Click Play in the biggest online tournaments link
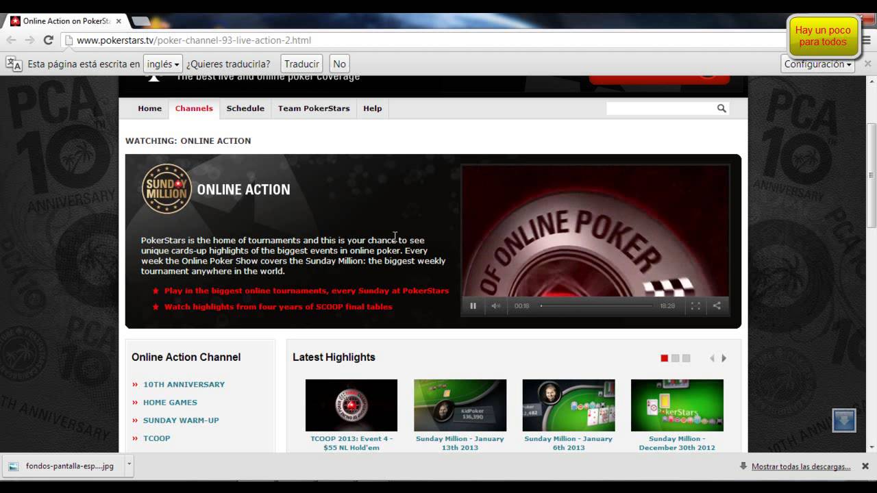The height and width of the screenshot is (493, 877). (306, 291)
